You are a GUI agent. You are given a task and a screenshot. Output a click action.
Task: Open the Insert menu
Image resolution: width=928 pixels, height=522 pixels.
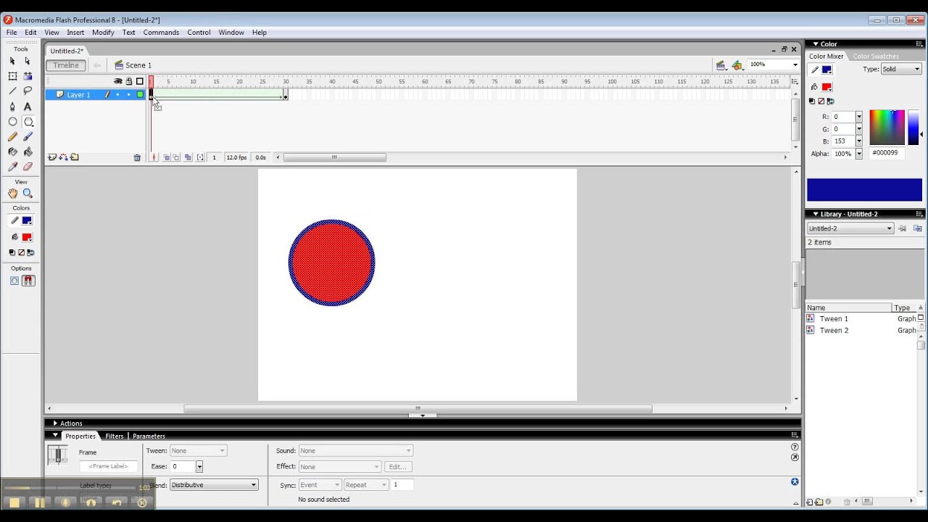(75, 33)
